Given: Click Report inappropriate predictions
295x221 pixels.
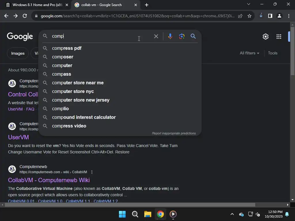Looking at the screenshot, I should click(x=174, y=133).
